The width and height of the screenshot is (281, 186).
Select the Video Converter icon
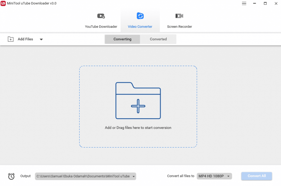click(140, 16)
